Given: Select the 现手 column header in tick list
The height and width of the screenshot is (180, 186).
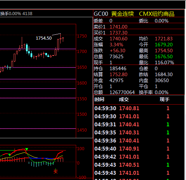Looking at the screenshot, I should point(164,99).
